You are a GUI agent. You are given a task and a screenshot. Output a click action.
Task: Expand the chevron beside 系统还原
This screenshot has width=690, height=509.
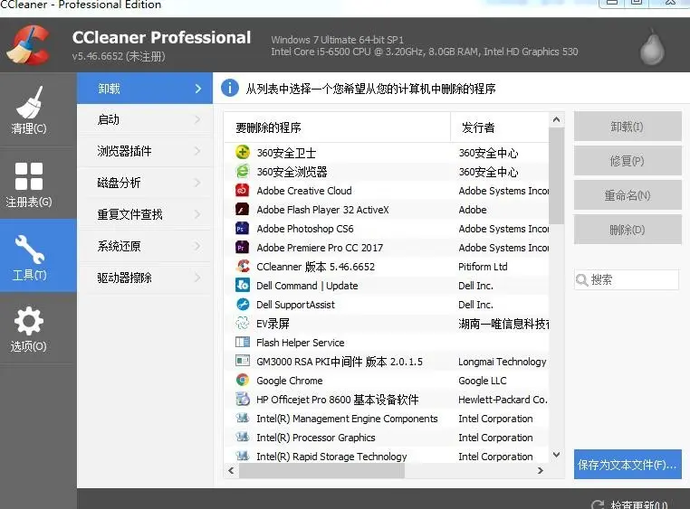click(197, 246)
